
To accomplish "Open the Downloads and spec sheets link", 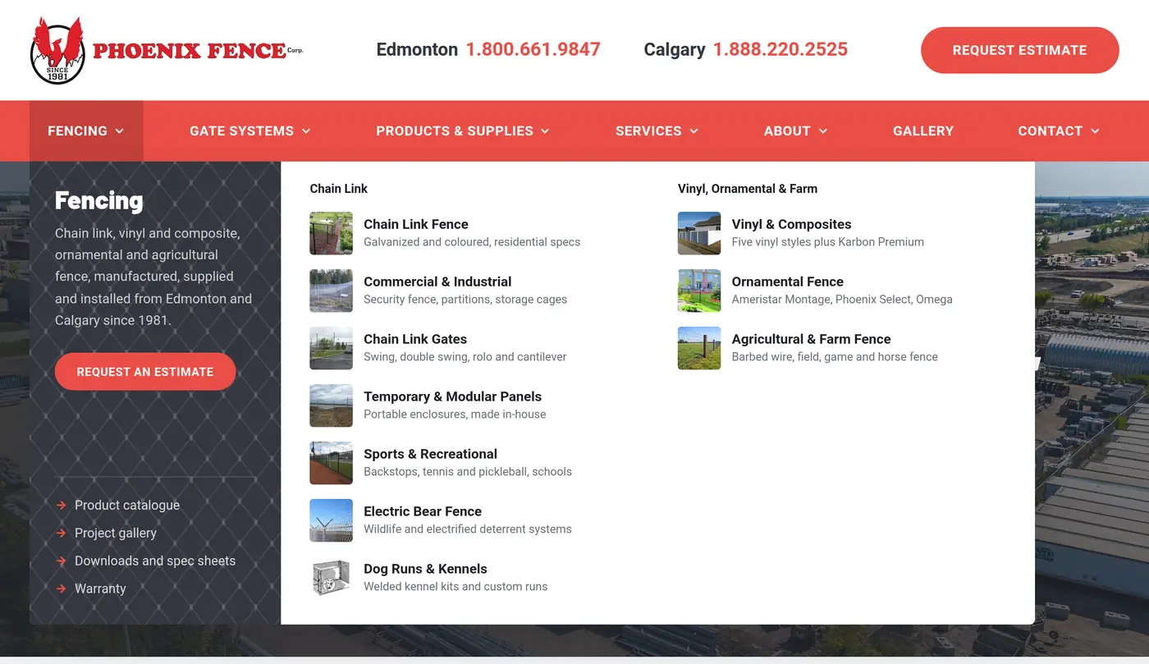I will tap(155, 561).
